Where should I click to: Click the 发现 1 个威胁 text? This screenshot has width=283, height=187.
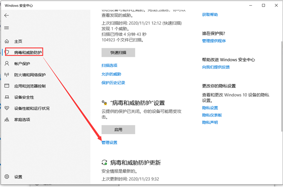[x=115, y=29]
